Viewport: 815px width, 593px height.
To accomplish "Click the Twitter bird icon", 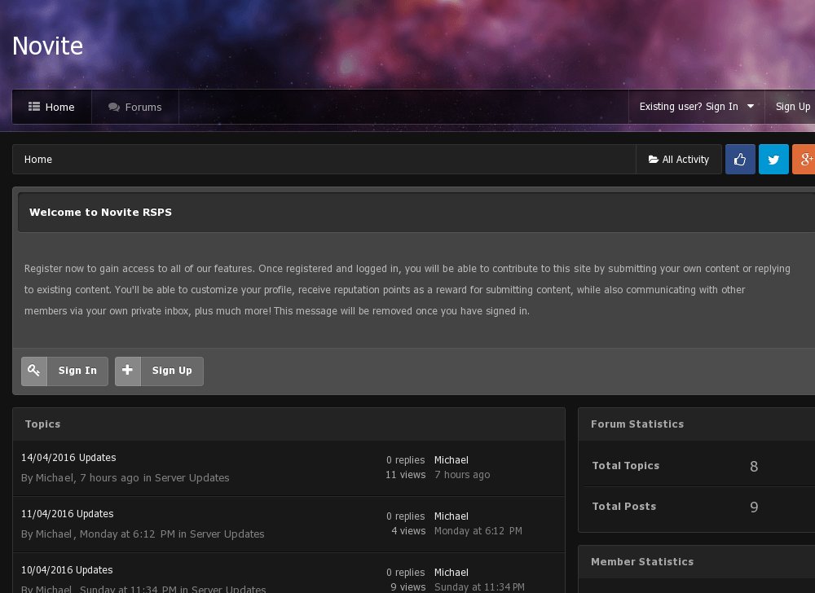I will click(x=773, y=160).
